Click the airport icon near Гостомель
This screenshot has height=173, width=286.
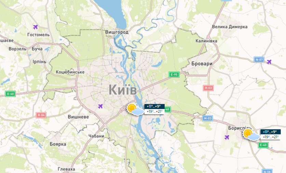[36, 27]
